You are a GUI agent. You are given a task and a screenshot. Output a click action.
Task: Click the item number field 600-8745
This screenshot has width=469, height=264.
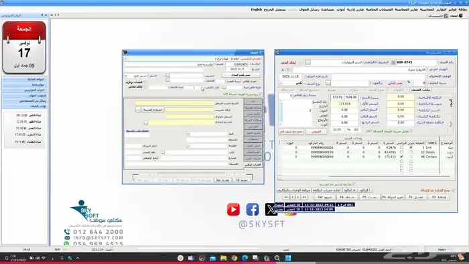pyautogui.click(x=416, y=62)
